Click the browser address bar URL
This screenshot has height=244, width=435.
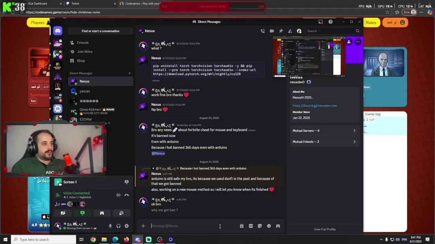click(x=63, y=12)
